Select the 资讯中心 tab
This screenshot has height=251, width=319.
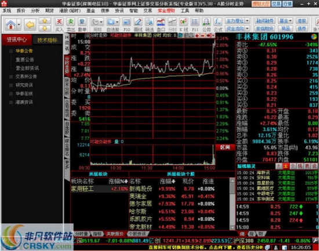tap(17, 39)
